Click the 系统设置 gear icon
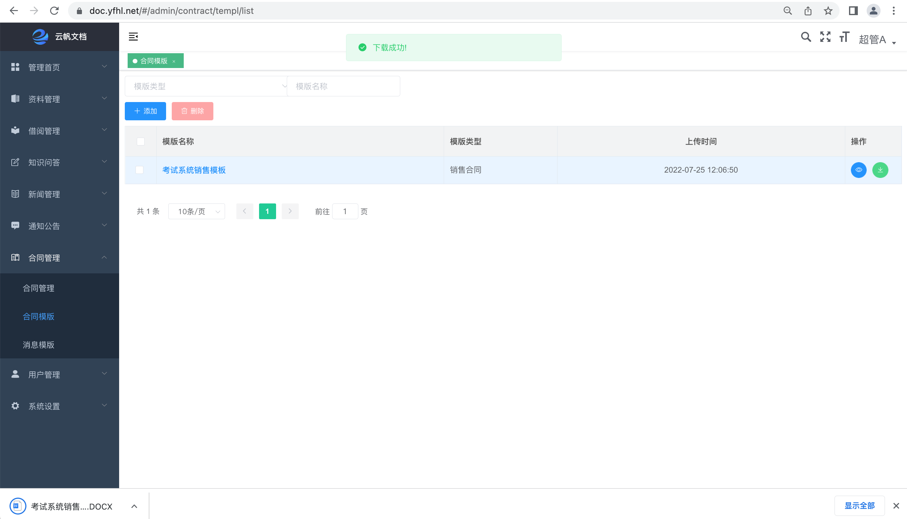 (15, 406)
